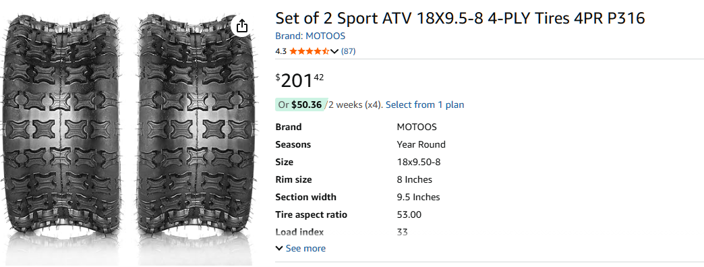Click the 4.3 rating number
The height and width of the screenshot is (267, 704).
pyautogui.click(x=281, y=51)
